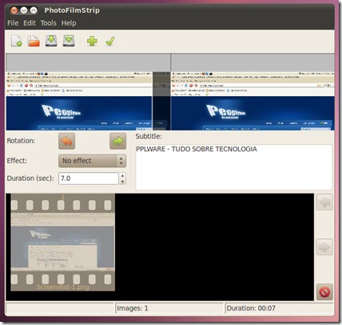The height and width of the screenshot is (325, 342).
Task: Click into the Subtitle text box
Action: (234, 167)
